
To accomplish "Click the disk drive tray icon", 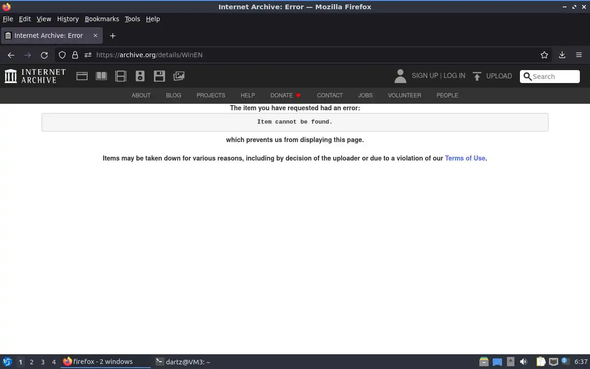I will [484, 362].
